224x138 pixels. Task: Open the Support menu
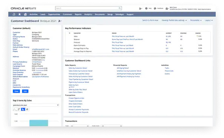point(130,14)
